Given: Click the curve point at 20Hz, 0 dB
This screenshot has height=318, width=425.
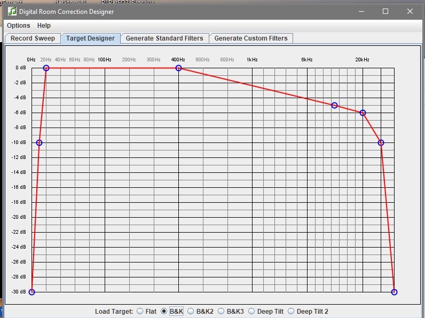Looking at the screenshot, I should point(46,68).
